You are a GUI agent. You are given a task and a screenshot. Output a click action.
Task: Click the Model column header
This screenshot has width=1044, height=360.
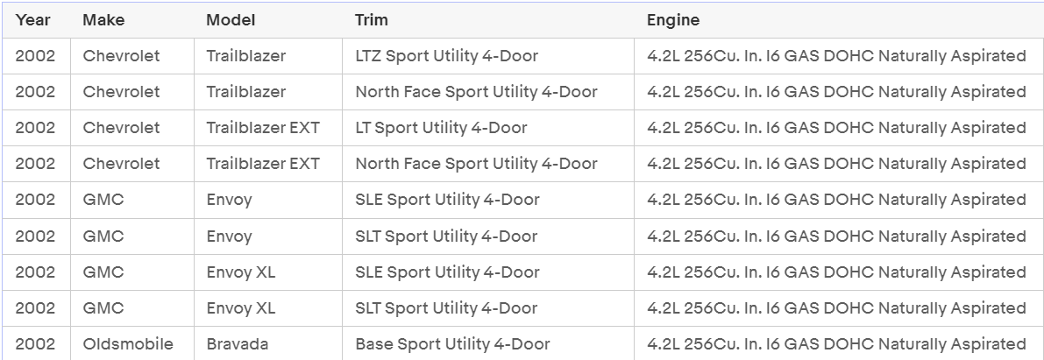[231, 20]
